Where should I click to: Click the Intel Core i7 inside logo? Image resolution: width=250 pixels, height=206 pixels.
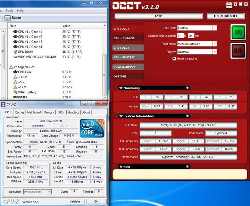pyautogui.click(x=92, y=128)
